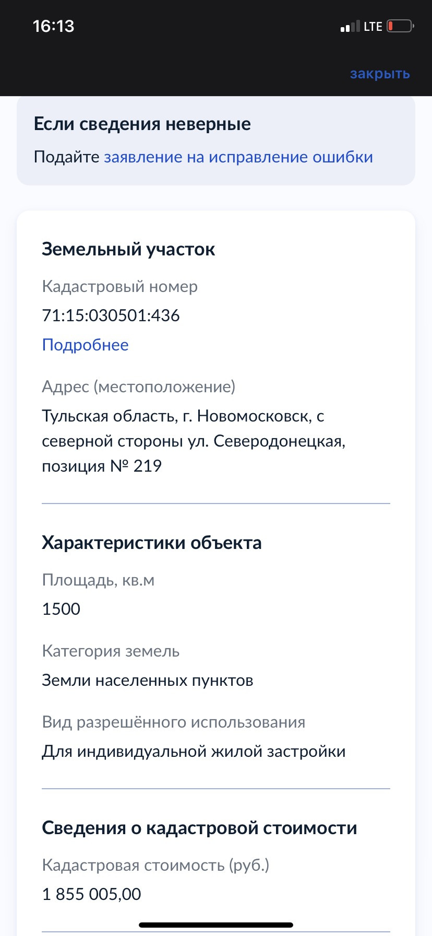Image resolution: width=432 pixels, height=936 pixels.
Task: Select cadastral number 71:15:030501:436
Action: tap(111, 315)
